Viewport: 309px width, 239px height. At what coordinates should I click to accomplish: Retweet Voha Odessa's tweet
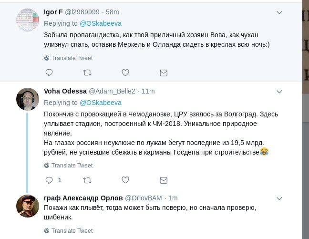87,180
